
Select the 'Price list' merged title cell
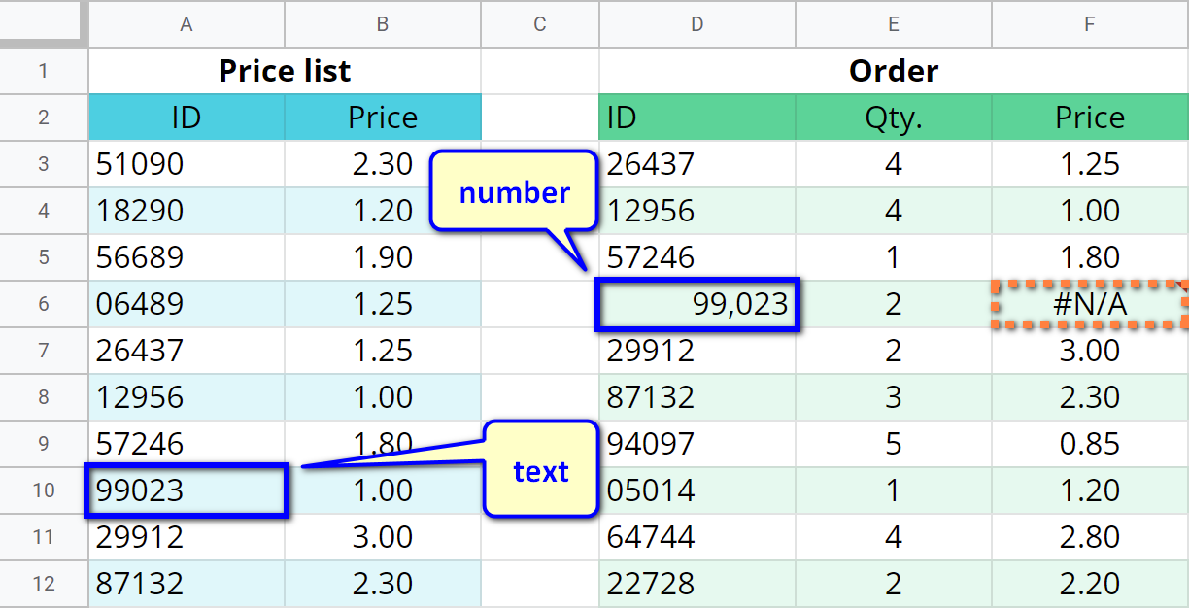tap(284, 71)
